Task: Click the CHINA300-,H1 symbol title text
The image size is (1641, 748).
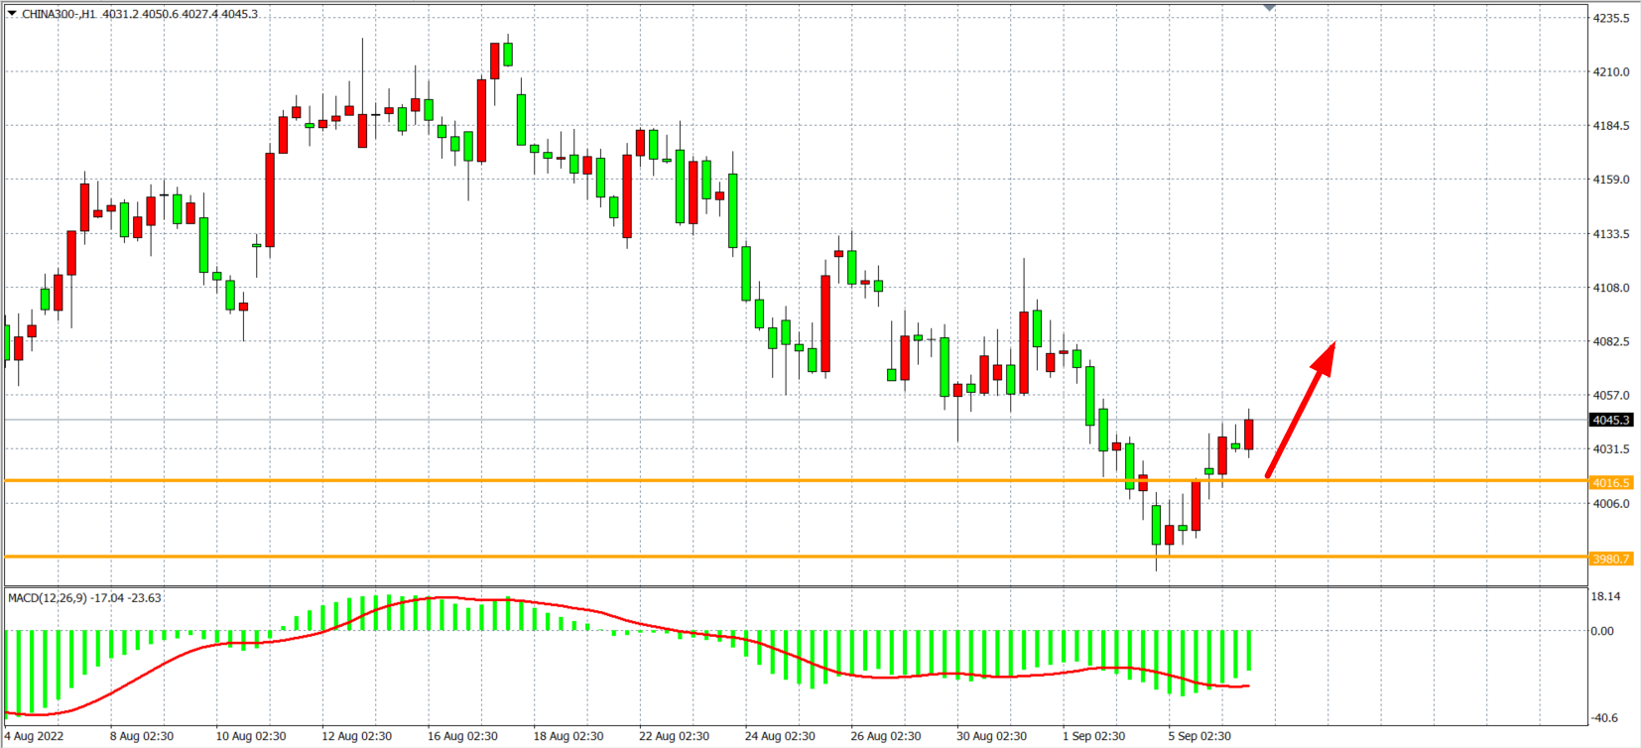Action: pos(60,14)
